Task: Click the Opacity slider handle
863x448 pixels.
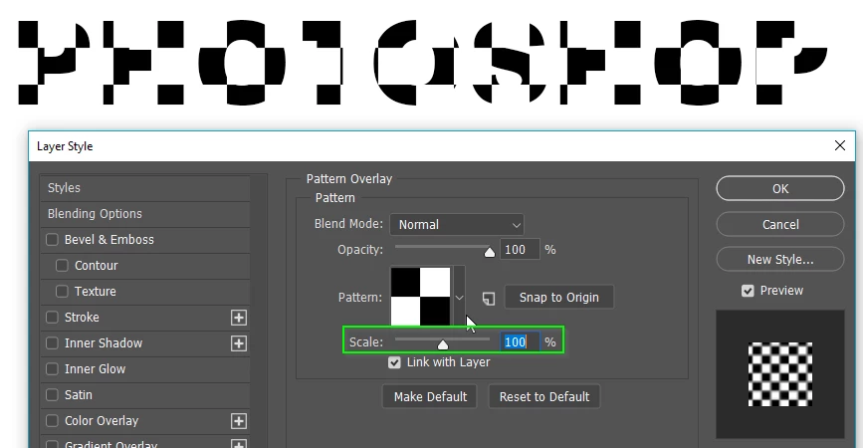Action: coord(490,253)
